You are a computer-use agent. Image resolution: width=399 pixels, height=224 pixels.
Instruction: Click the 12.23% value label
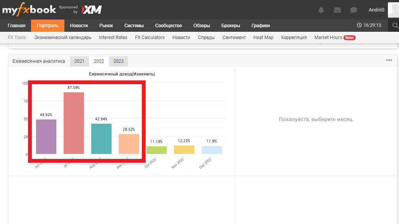(x=184, y=141)
